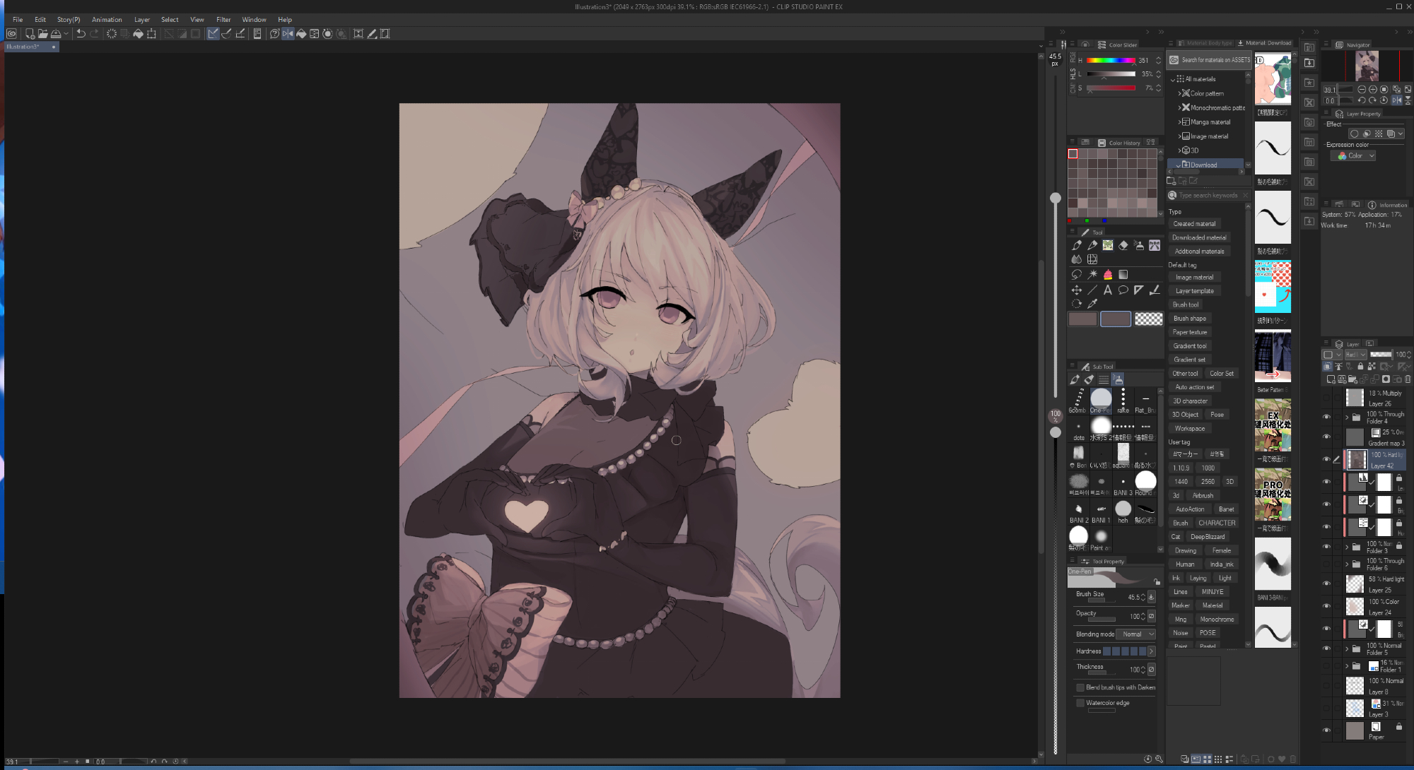Image resolution: width=1414 pixels, height=770 pixels.
Task: Click the Downloaded material tag button
Action: point(1199,237)
